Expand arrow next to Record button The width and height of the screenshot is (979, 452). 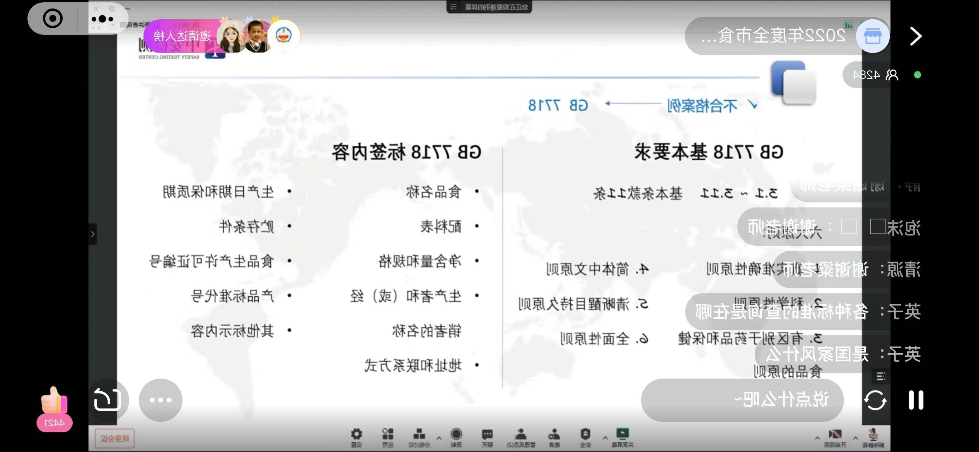pyautogui.click(x=439, y=438)
